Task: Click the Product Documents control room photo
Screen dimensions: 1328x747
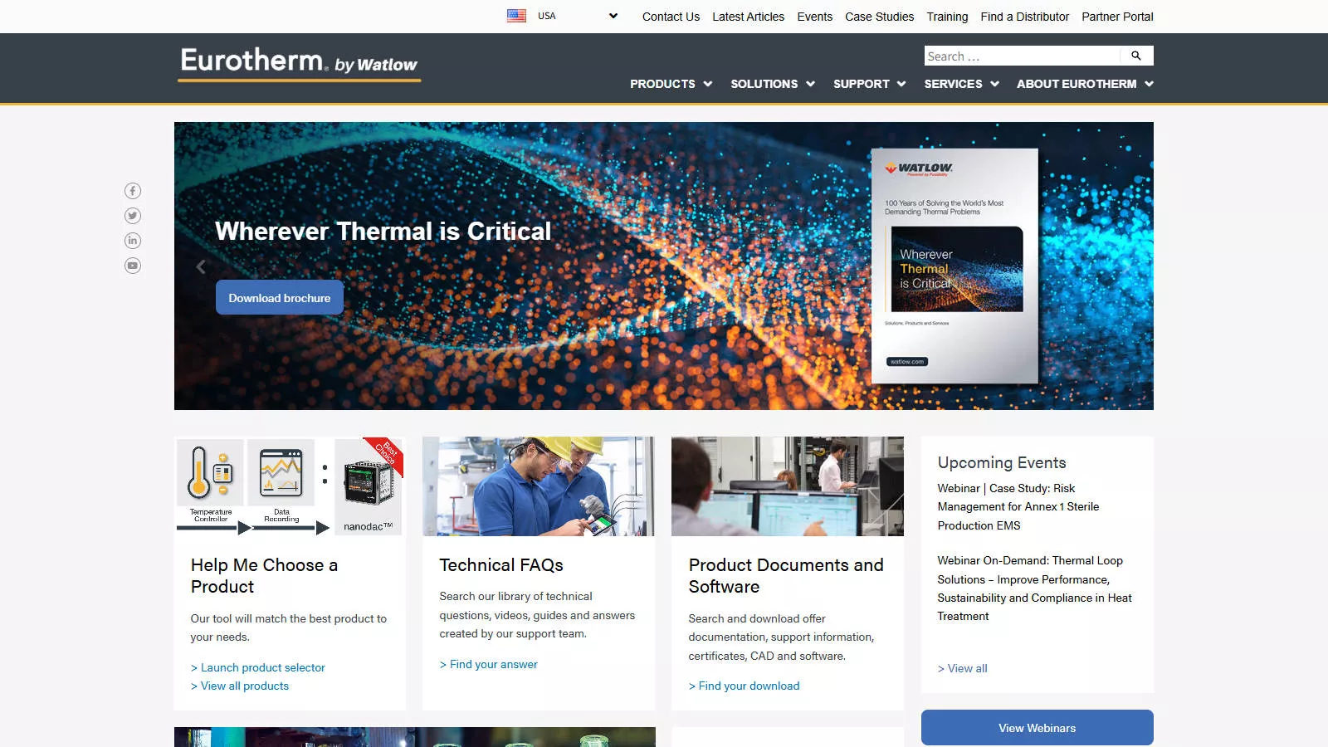Action: coord(788,486)
